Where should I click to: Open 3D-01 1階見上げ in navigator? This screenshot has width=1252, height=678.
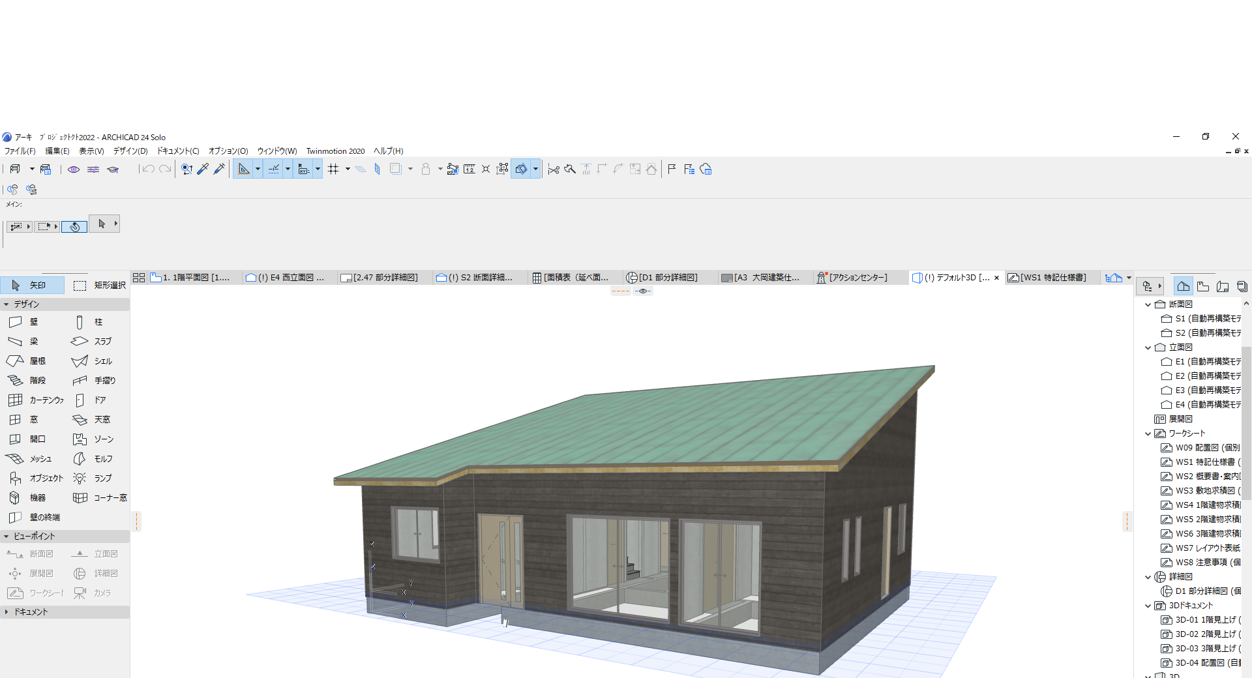click(x=1201, y=620)
